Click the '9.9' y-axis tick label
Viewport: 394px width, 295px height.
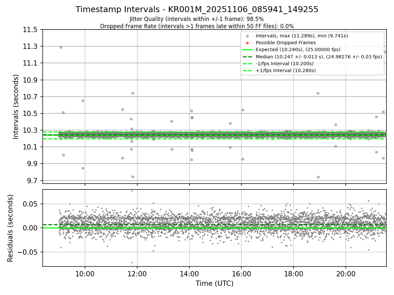pyautogui.click(x=33, y=164)
